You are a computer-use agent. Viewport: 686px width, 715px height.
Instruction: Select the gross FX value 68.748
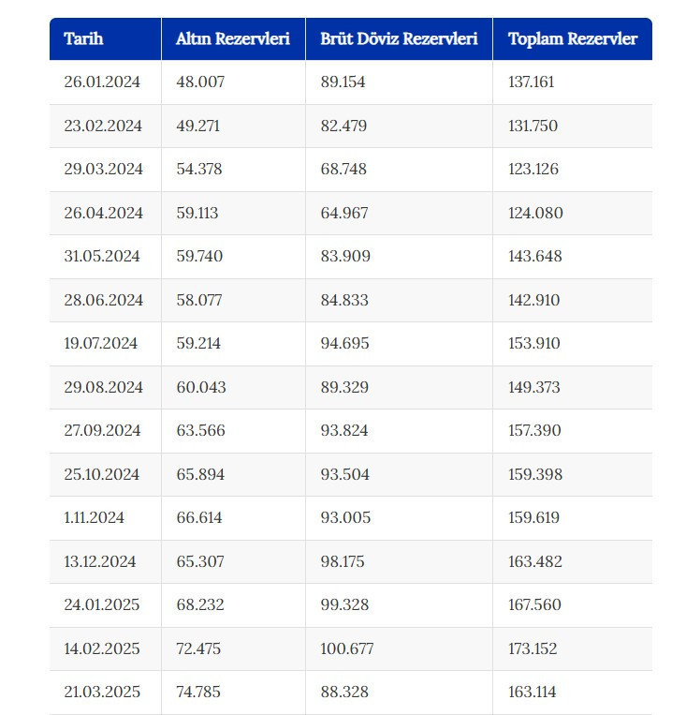point(343,170)
